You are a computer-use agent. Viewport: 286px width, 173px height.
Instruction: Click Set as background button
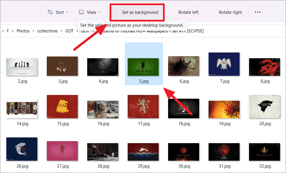coord(137,12)
